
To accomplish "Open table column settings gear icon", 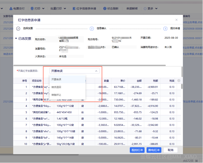I will click(179, 81).
